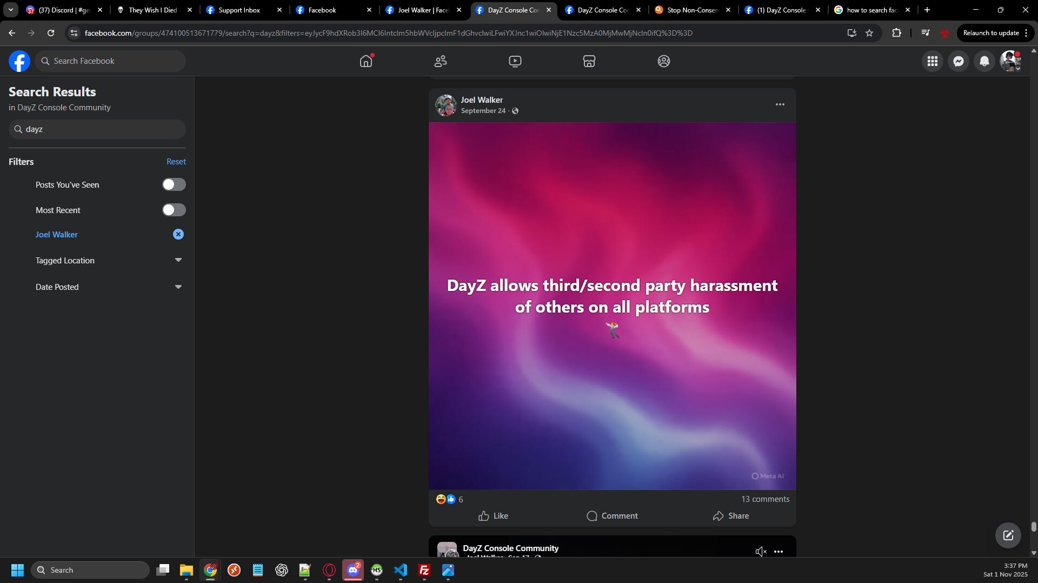Screen dimensions: 1038x583
Task: Open the Messenger icon
Action: [959, 61]
